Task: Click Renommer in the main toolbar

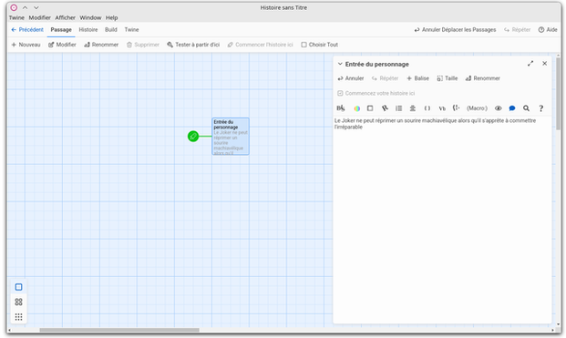Action: click(101, 45)
